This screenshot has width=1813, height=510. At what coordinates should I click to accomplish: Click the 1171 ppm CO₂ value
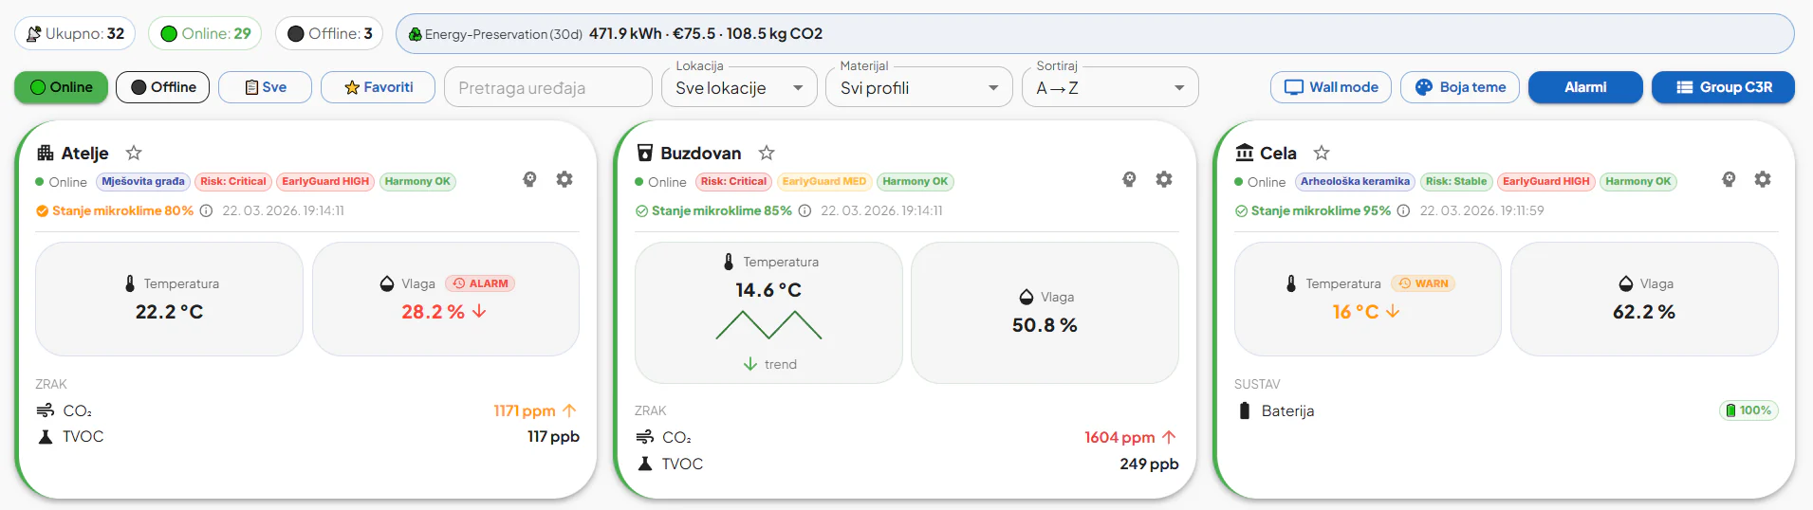(525, 410)
